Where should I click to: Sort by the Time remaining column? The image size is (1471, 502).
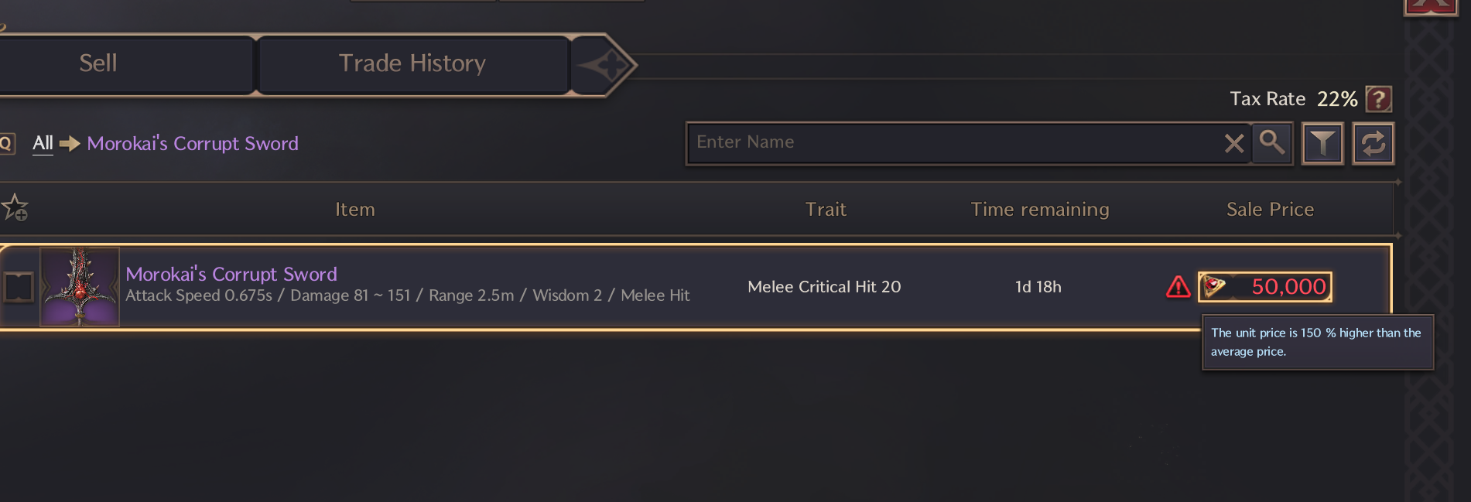(x=1040, y=209)
